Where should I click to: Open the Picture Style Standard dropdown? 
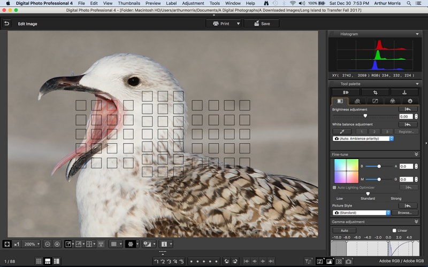click(362, 213)
